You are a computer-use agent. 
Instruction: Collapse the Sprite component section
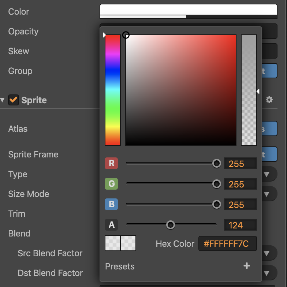(x=3, y=100)
